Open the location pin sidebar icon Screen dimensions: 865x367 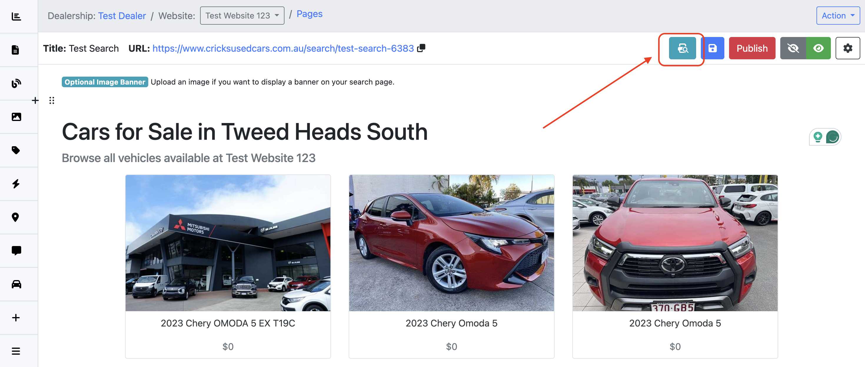click(x=15, y=217)
